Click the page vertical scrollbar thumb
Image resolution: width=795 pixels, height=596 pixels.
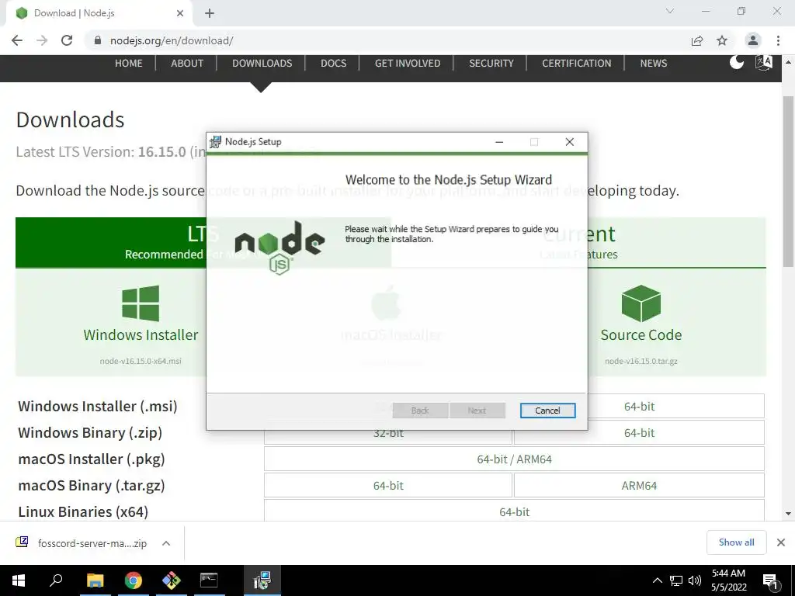pos(789,181)
